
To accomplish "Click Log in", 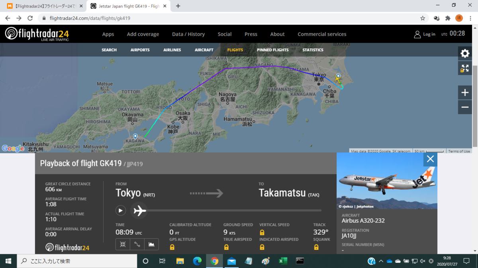I will tap(425, 34).
